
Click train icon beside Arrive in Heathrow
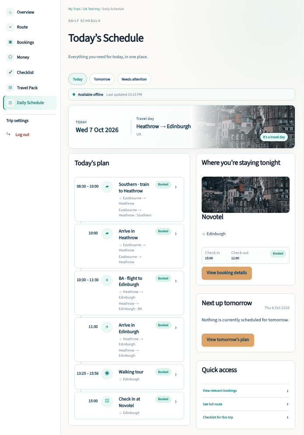(x=107, y=233)
